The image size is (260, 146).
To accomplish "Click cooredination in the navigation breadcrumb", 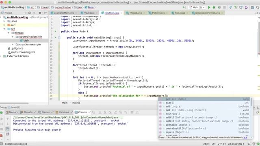I will 63,7.
